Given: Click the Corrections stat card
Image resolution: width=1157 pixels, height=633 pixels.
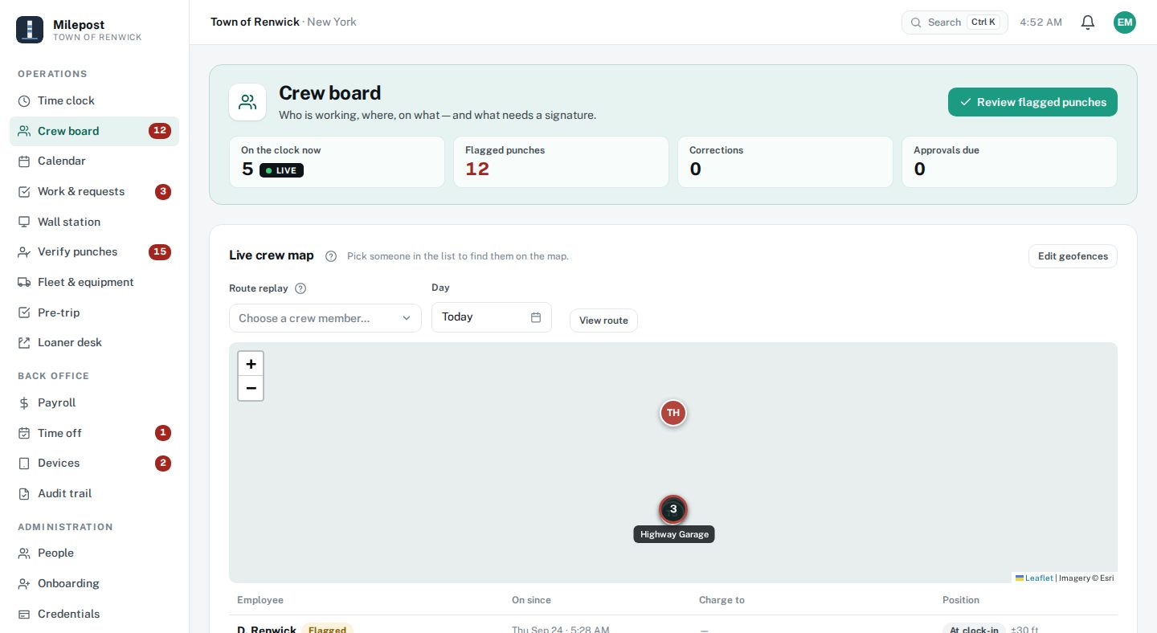Looking at the screenshot, I should click(785, 161).
